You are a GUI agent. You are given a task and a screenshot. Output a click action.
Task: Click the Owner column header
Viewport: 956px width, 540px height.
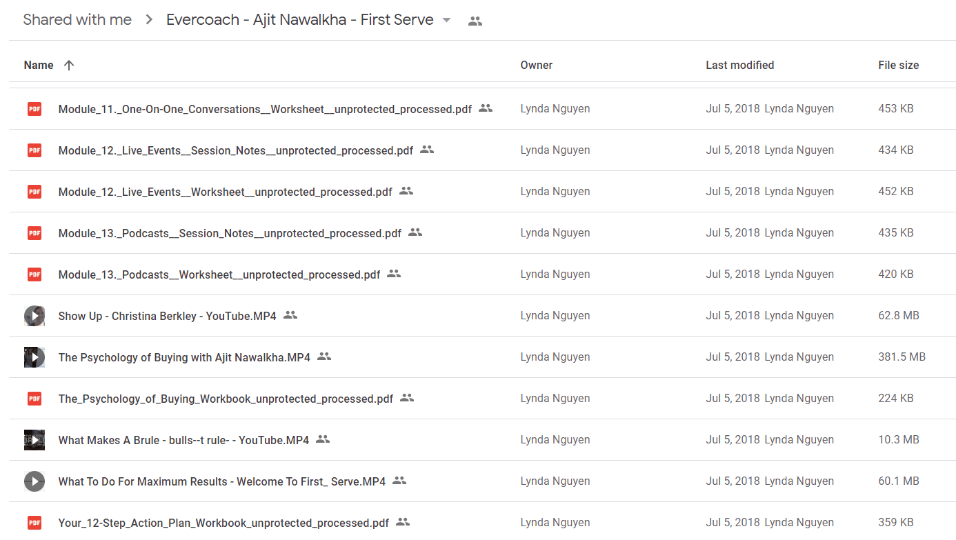(x=537, y=65)
